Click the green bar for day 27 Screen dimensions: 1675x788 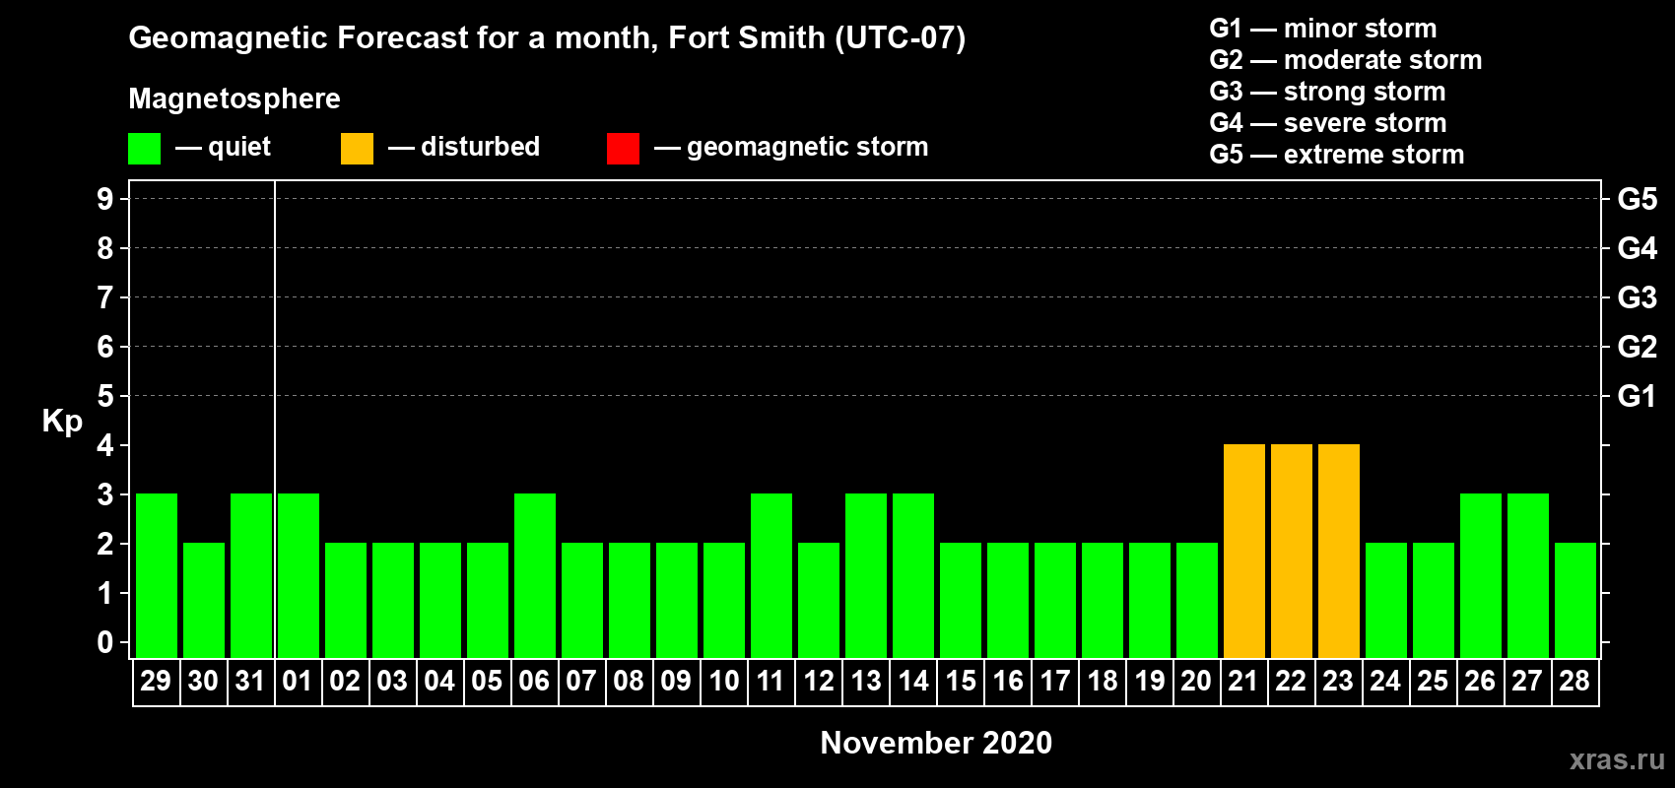coord(1527,575)
